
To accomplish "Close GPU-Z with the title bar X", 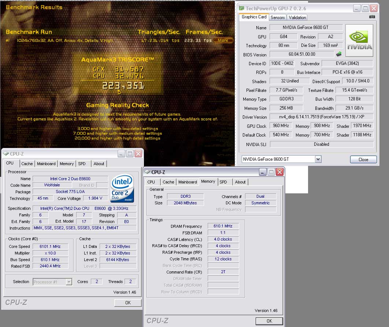I will point(374,8).
